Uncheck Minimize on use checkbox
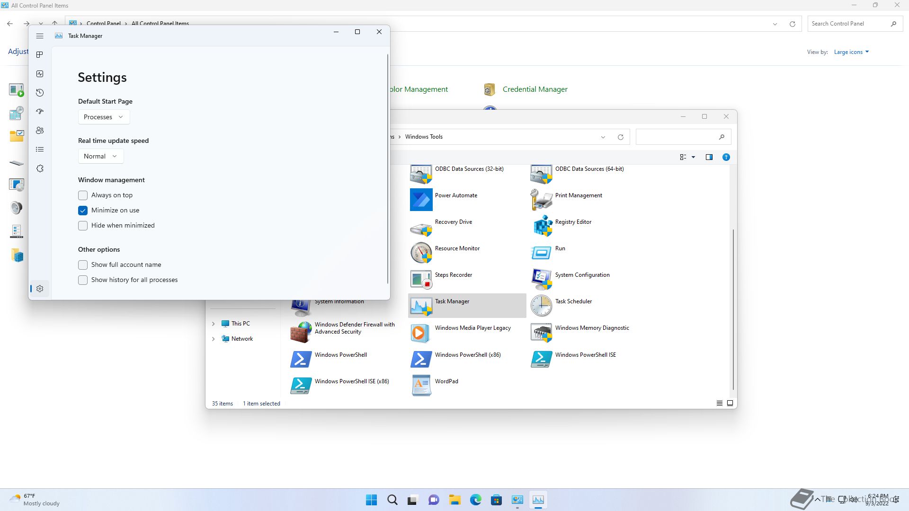909x511 pixels. 83,211
